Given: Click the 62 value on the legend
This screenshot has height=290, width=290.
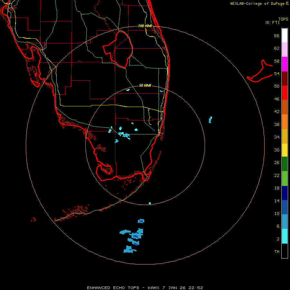Looking at the screenshot, I should (277, 48).
